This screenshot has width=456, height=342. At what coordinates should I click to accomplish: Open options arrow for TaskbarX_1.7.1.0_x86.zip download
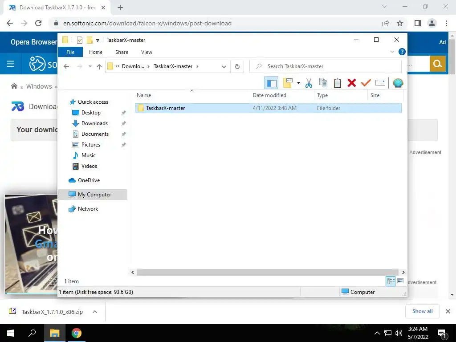(95, 312)
